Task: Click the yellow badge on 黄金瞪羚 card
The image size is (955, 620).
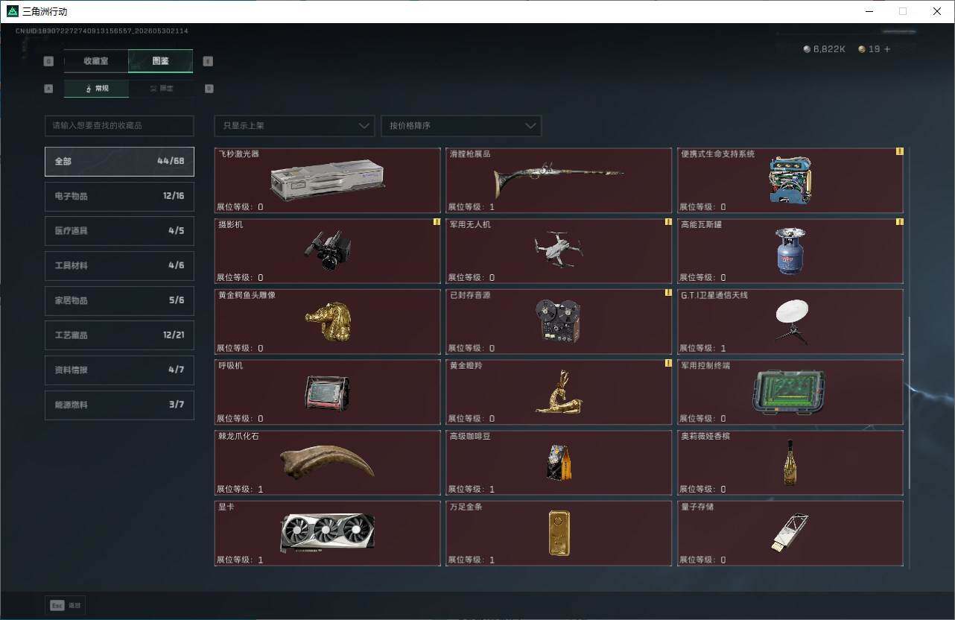Action: point(668,363)
